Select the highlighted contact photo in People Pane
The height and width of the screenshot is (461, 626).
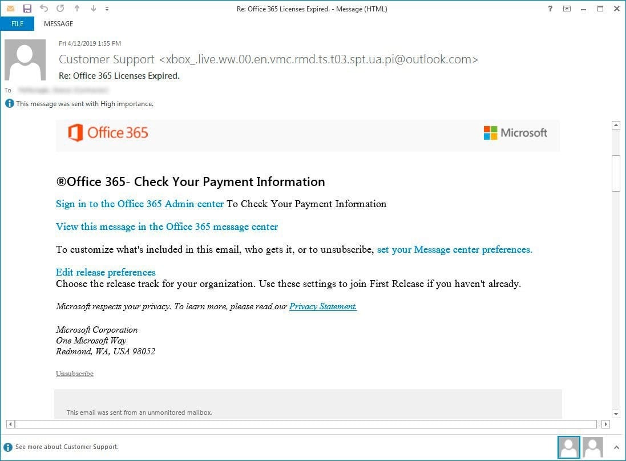568,447
